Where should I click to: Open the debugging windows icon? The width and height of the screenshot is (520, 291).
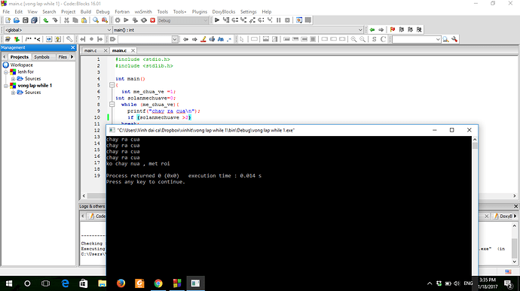coord(298,20)
